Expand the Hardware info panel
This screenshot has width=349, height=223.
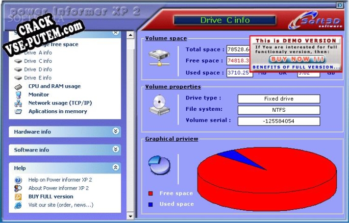click(116, 131)
